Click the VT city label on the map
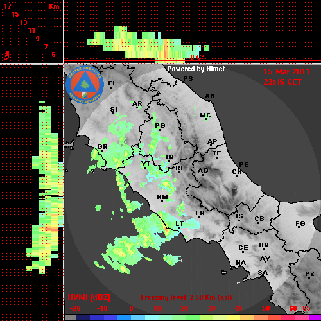321x321 pixels. coord(146,164)
